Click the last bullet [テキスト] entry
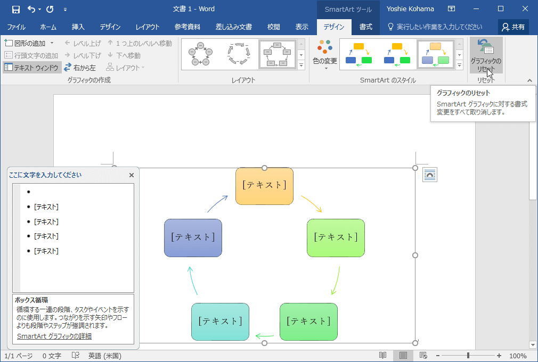 (x=46, y=251)
